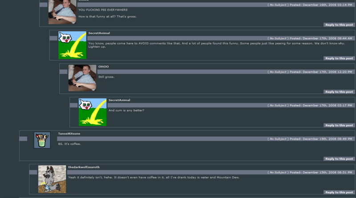Open the TanseiKitsune profile name
The image size is (356, 198).
point(69,134)
